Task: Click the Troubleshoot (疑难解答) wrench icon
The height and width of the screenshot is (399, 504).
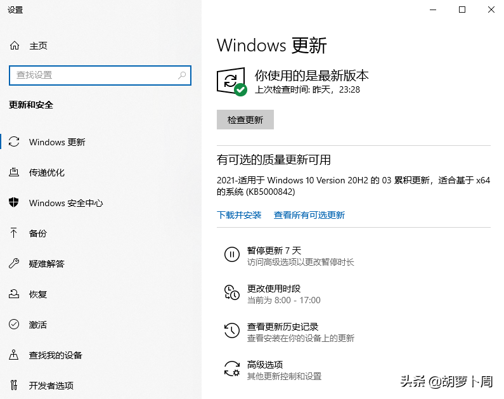Action: 14,263
